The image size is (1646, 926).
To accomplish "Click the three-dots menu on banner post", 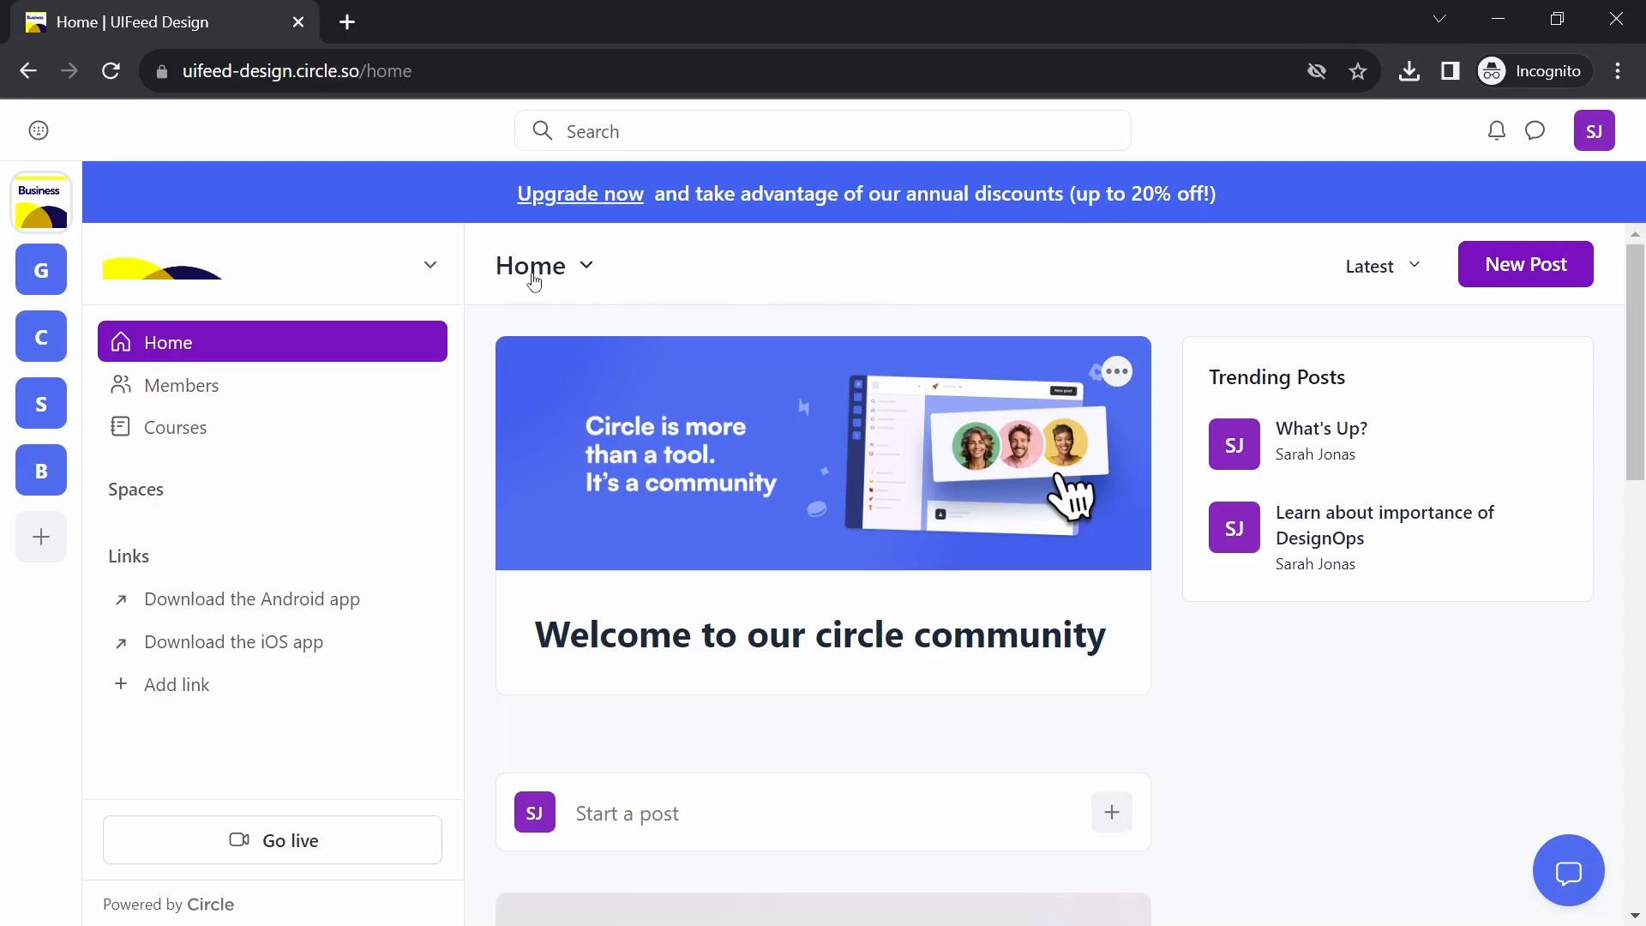I will [x=1117, y=371].
